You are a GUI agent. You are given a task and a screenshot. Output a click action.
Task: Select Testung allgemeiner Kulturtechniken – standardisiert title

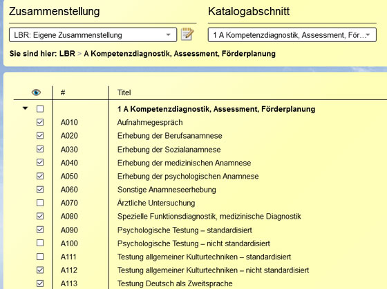204,257
